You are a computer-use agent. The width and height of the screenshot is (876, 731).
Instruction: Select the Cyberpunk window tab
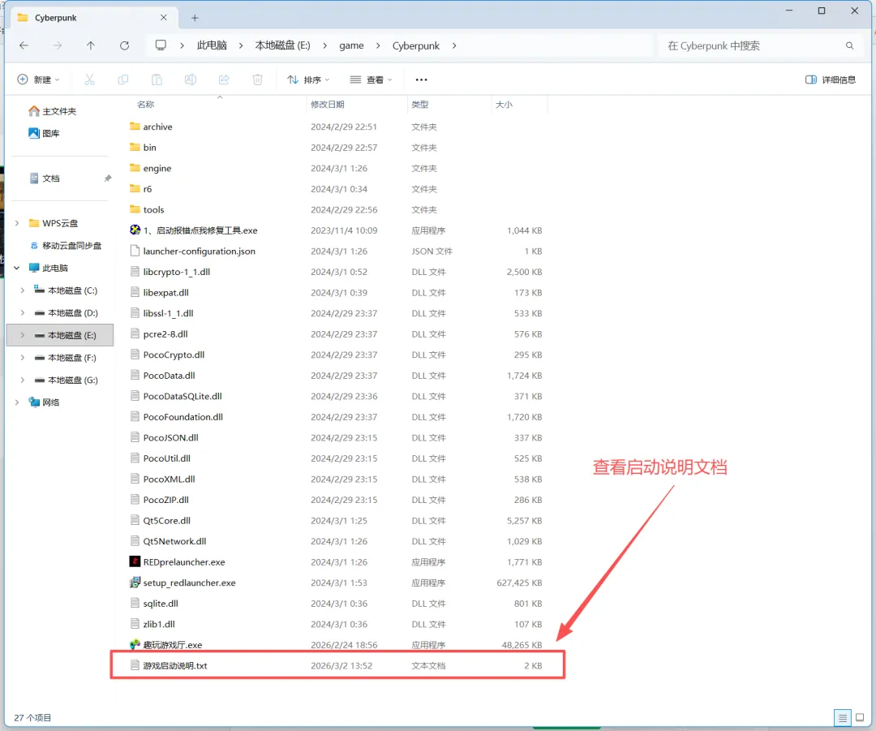[x=92, y=18]
